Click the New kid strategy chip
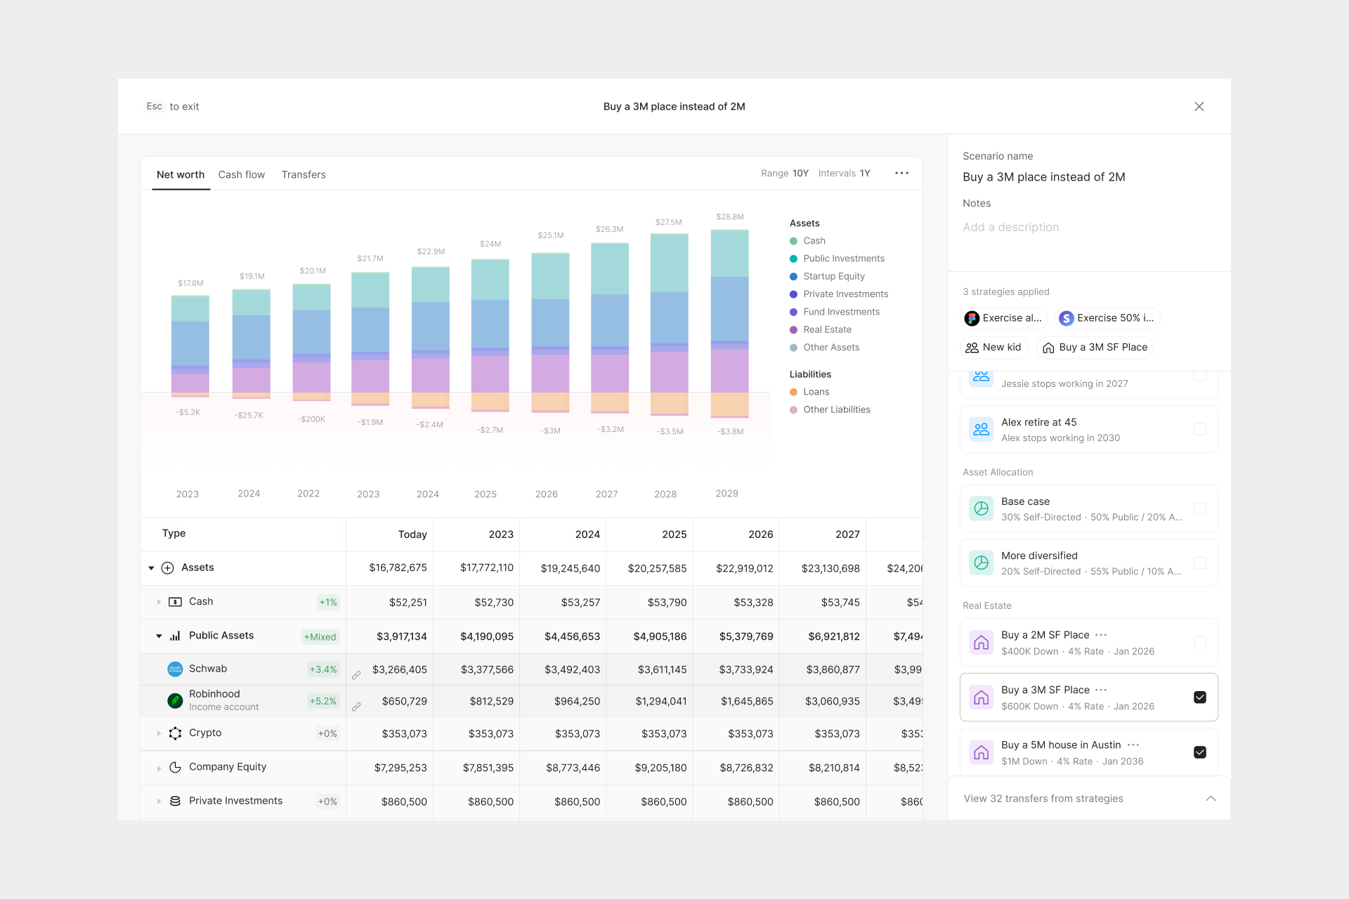Screen dimensions: 1349x899 click(x=994, y=348)
